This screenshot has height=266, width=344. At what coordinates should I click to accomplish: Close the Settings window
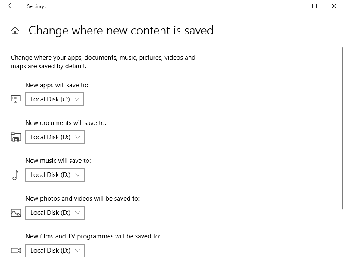point(334,6)
